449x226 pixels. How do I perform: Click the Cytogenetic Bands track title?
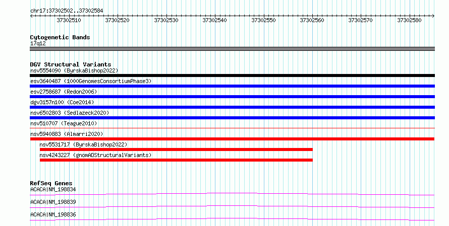coord(60,37)
